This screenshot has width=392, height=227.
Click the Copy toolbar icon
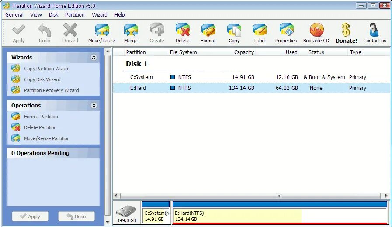(x=234, y=33)
